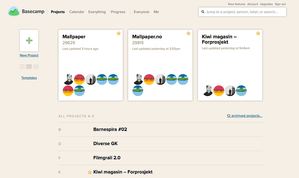The width and height of the screenshot is (299, 178).
Task: Open the Upgrades link in top bar
Action: [266, 4]
